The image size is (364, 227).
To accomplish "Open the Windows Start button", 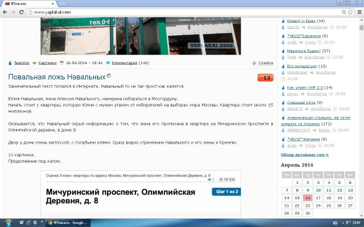I will 9,223.
